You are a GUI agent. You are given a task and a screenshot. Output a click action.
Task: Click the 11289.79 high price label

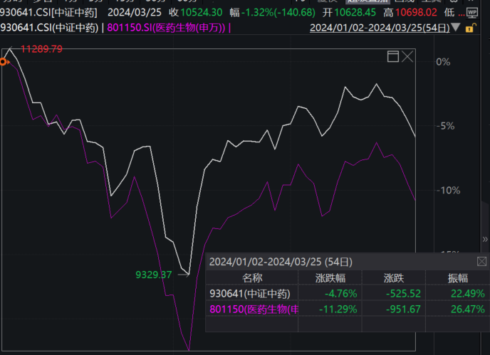click(41, 49)
